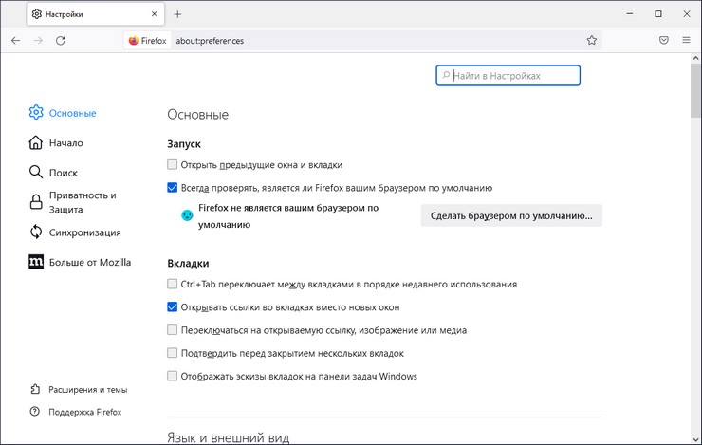The image size is (702, 445).
Task: Enable Ctrl+Tab recent-order switching checkbox
Action: 172,285
